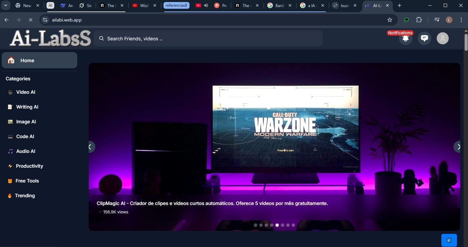The width and height of the screenshot is (468, 247).
Task: Open the tab search dropdown arrow
Action: coord(5,5)
